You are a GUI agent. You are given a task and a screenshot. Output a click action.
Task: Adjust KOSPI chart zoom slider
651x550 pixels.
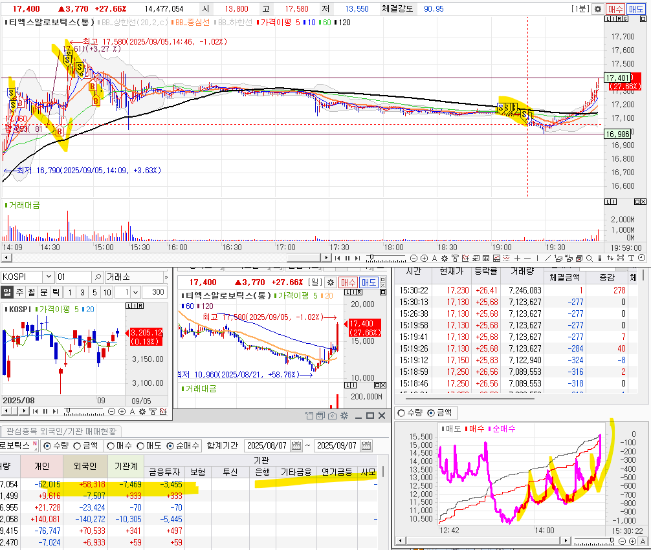click(67, 410)
